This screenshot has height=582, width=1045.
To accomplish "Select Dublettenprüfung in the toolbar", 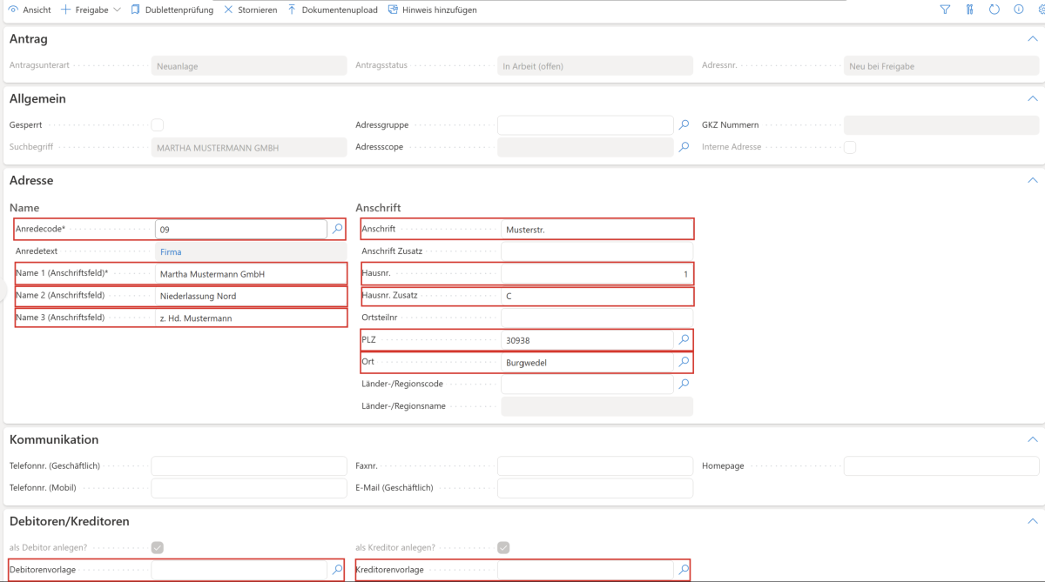I will coord(172,10).
